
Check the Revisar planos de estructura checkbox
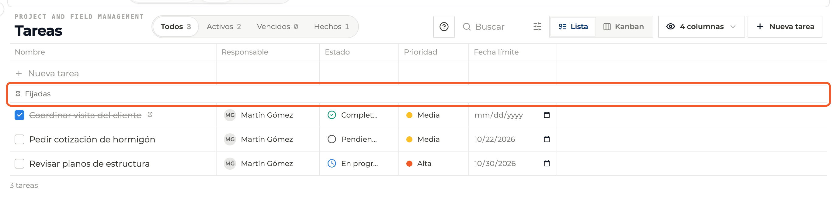[x=19, y=163]
